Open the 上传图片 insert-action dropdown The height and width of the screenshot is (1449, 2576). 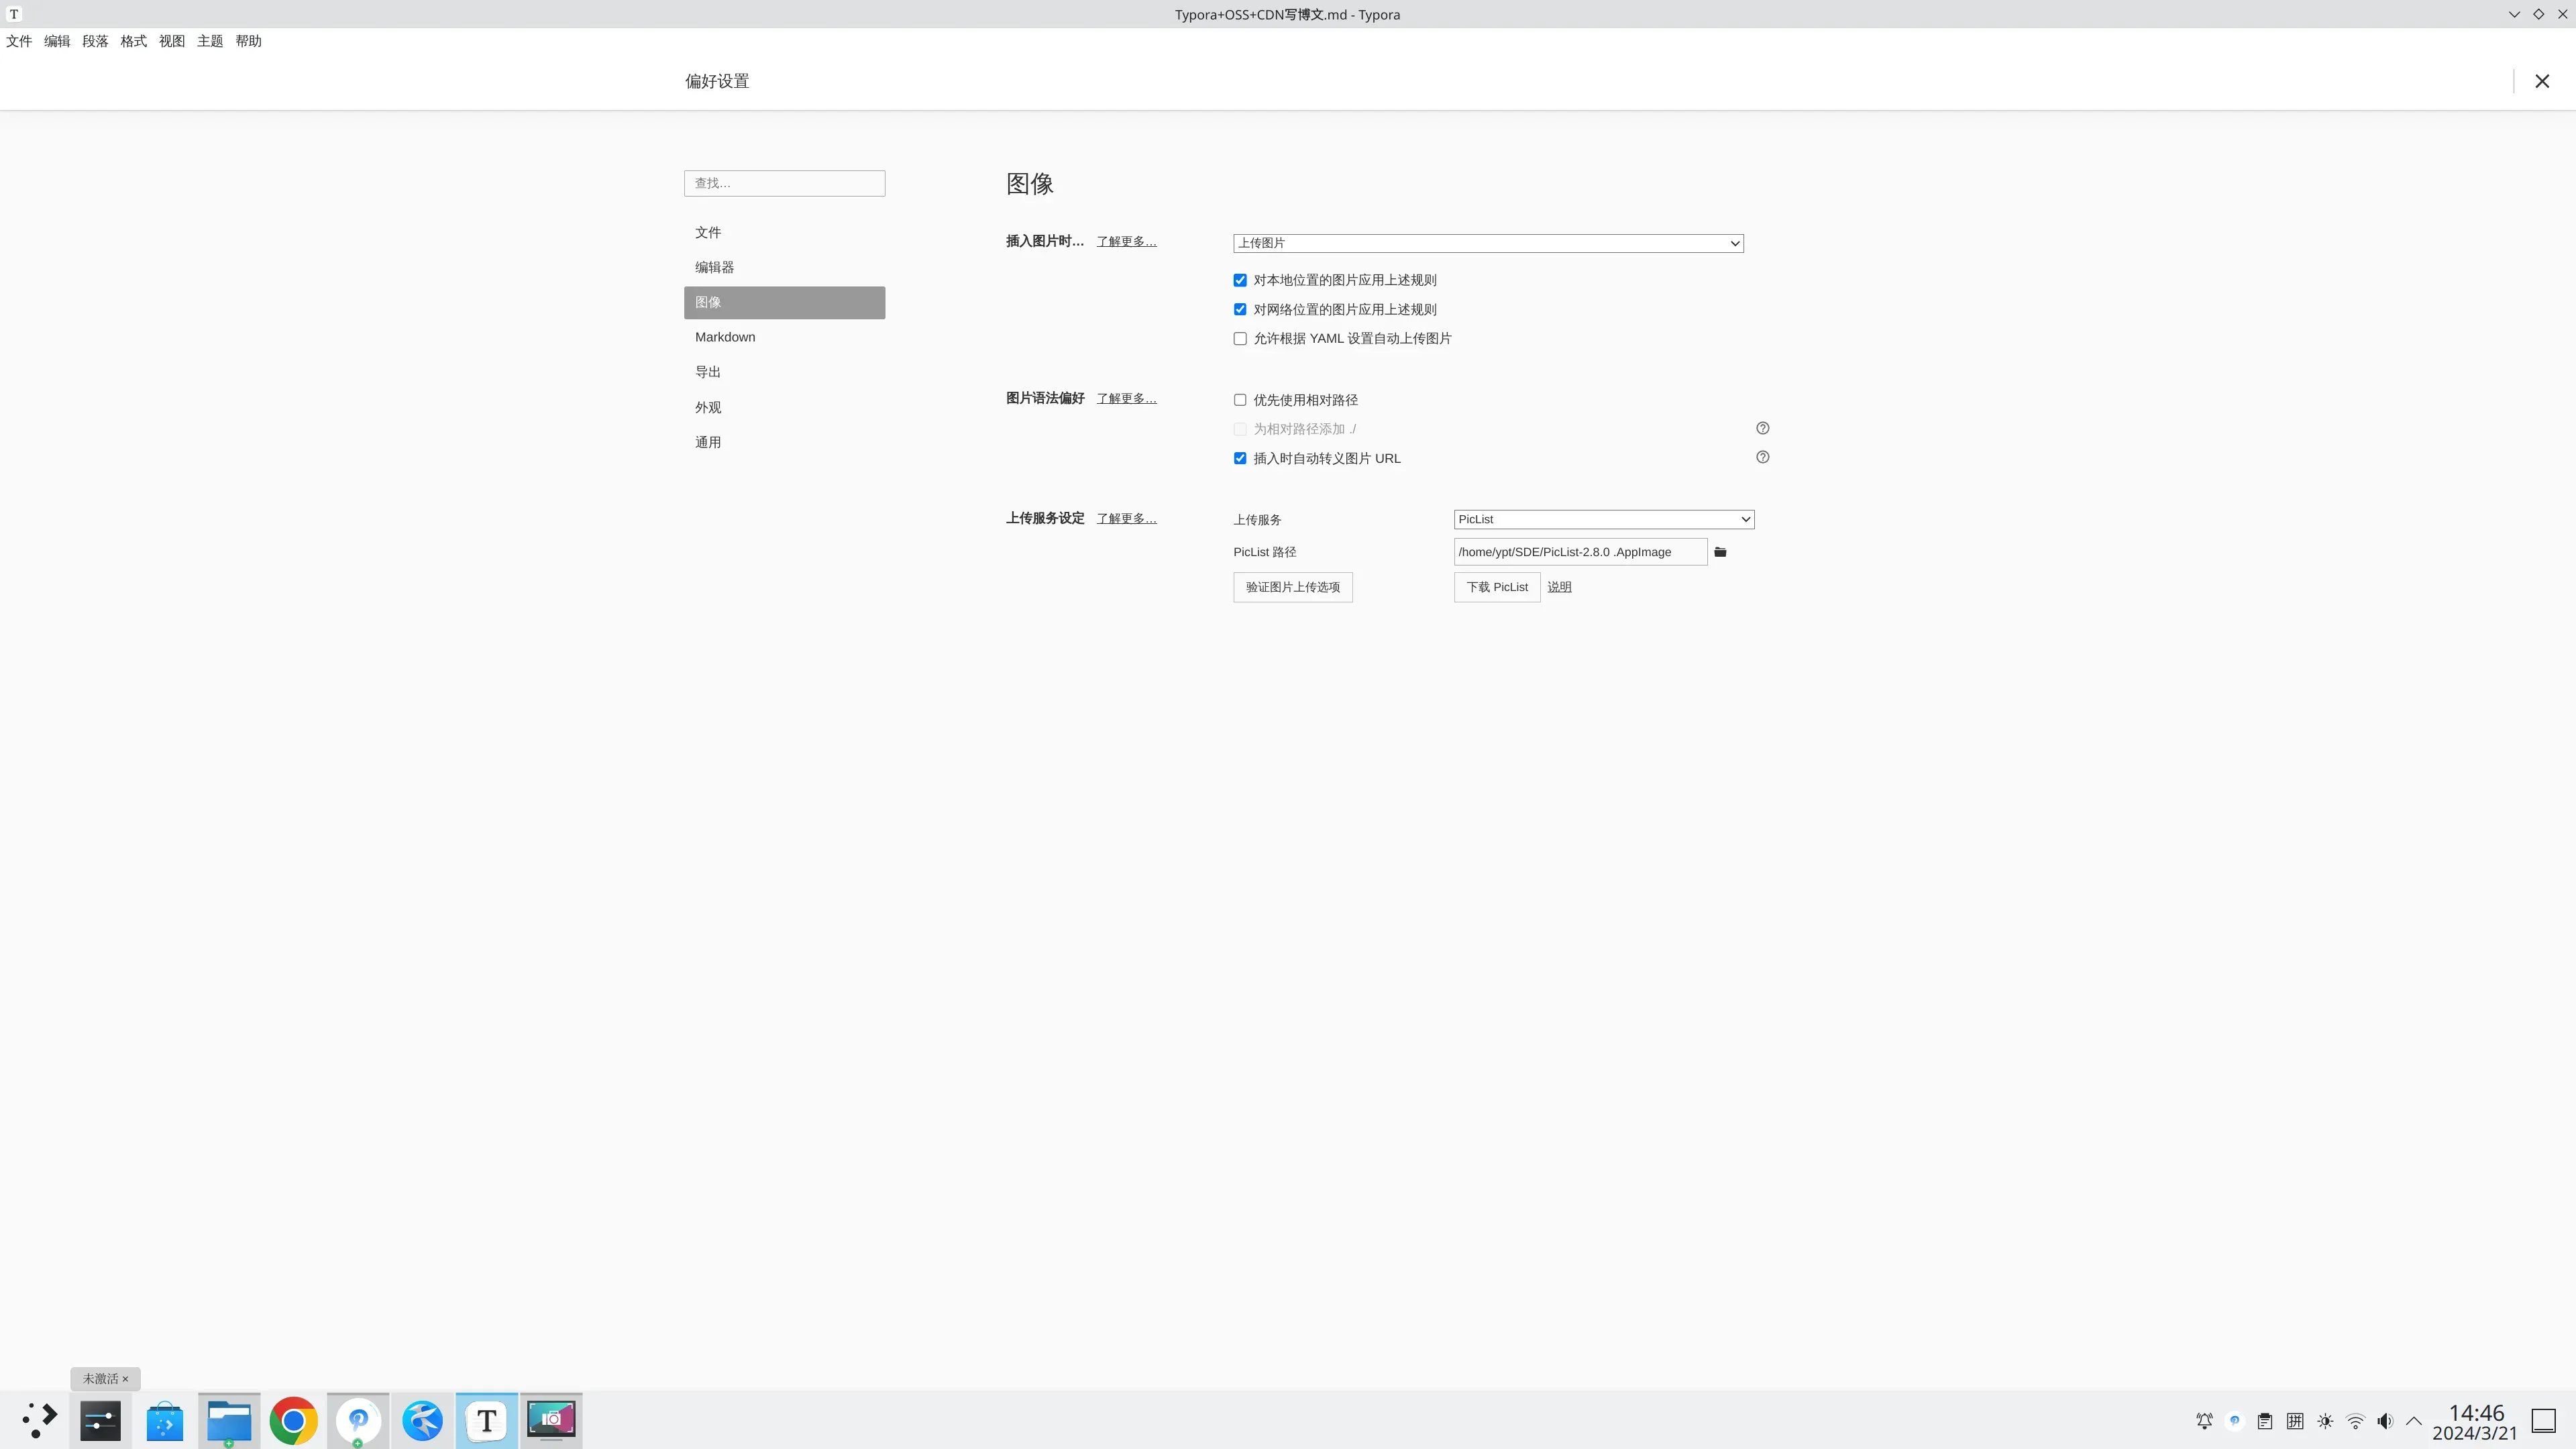[x=1488, y=243]
